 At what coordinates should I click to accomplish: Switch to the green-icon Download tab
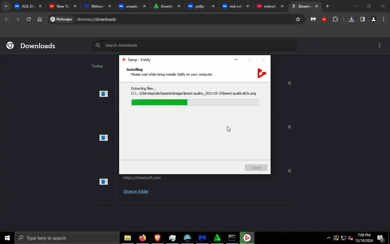click(167, 6)
